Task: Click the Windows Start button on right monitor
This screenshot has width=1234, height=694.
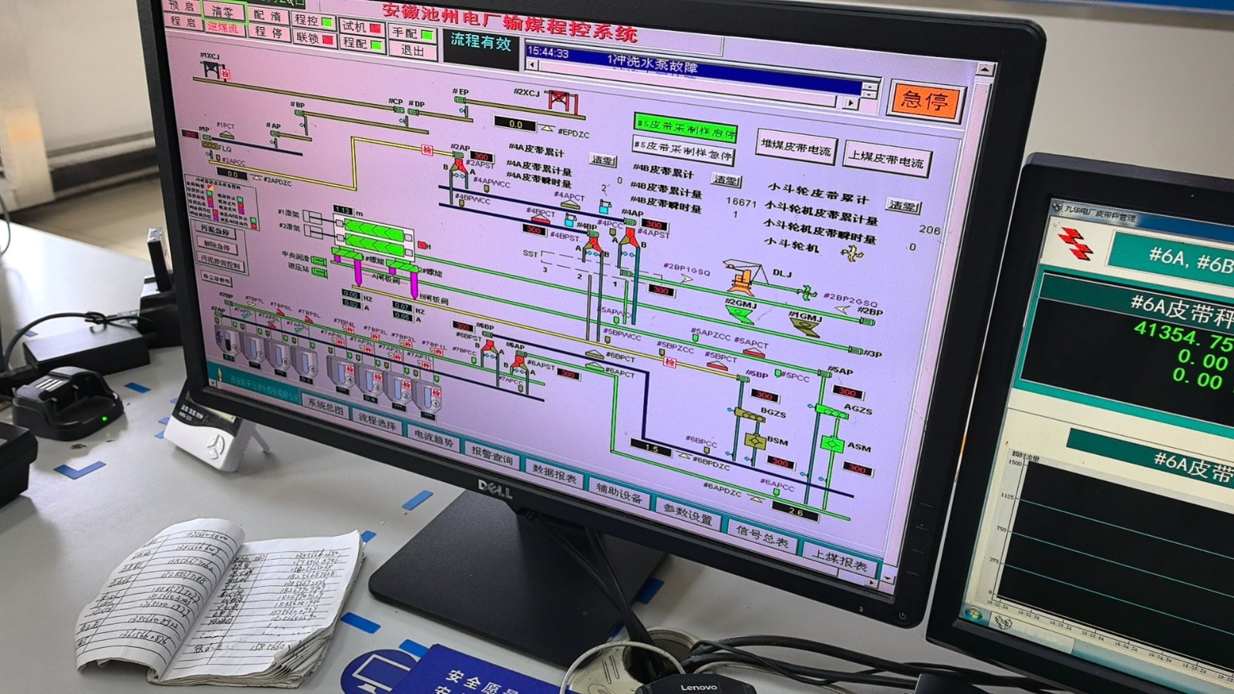Action: coord(973,615)
